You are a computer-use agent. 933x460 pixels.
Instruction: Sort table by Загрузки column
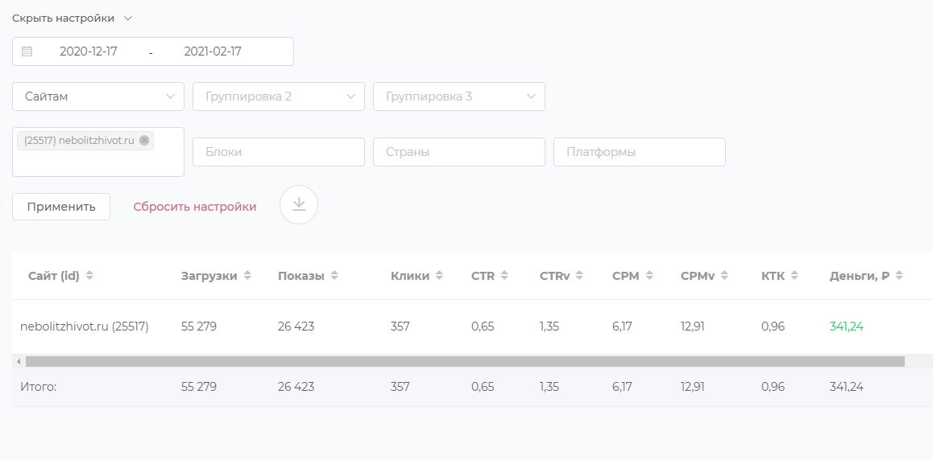247,276
